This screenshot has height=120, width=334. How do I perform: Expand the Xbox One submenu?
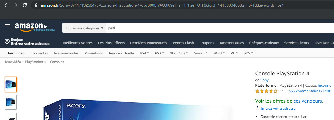[x=179, y=53]
